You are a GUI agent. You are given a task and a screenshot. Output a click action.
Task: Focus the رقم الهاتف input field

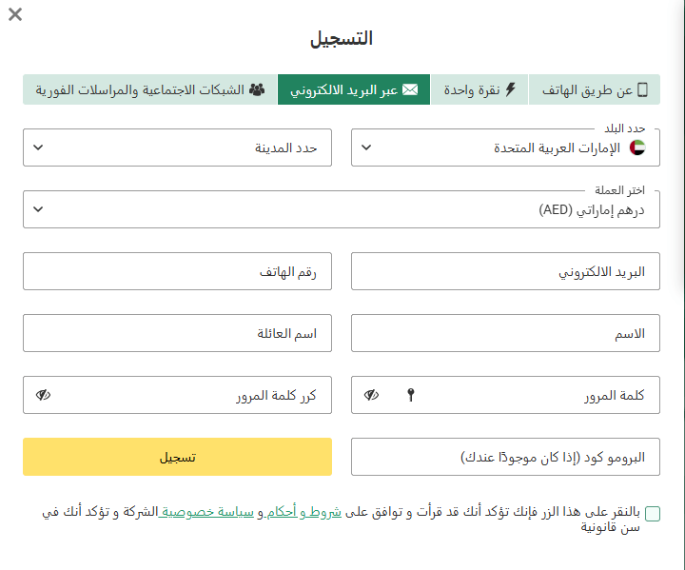pyautogui.click(x=177, y=271)
